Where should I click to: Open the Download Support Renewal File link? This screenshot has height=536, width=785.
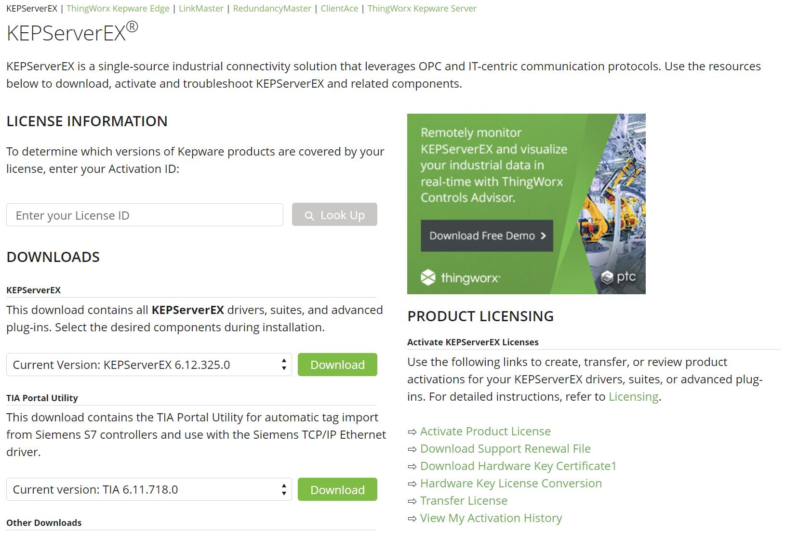coord(505,449)
